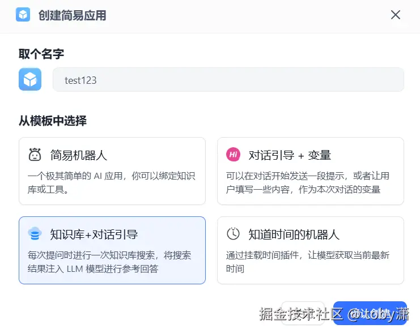The height and width of the screenshot is (333, 420).
Task: Click the robot face icon for 简易机器人
Action: point(35,155)
